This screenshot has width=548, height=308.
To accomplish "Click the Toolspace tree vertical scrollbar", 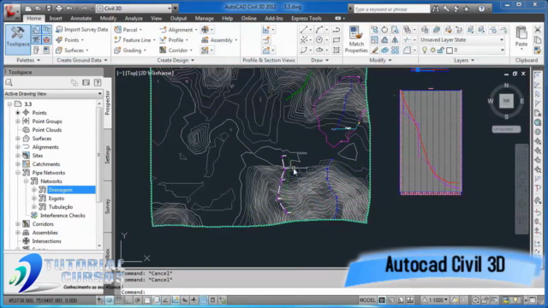I will click(99, 175).
